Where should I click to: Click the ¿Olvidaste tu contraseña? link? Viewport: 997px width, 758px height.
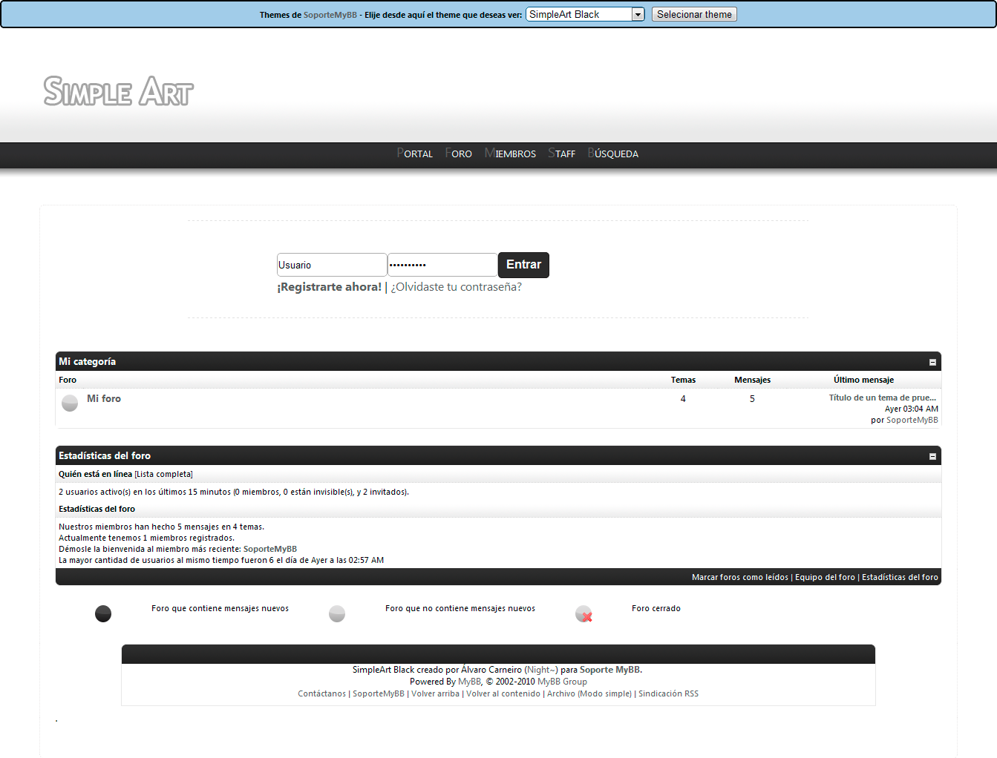[x=456, y=287]
